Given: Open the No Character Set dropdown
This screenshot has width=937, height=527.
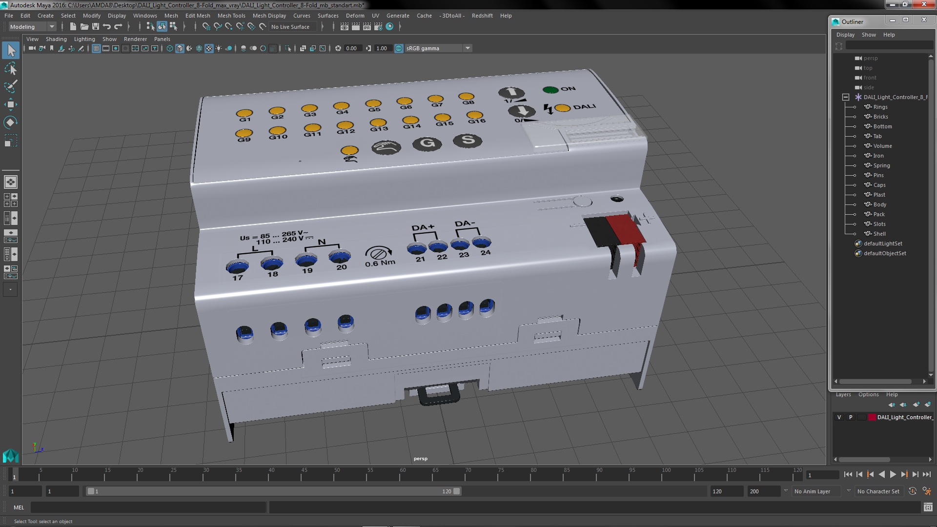Looking at the screenshot, I should (x=880, y=491).
